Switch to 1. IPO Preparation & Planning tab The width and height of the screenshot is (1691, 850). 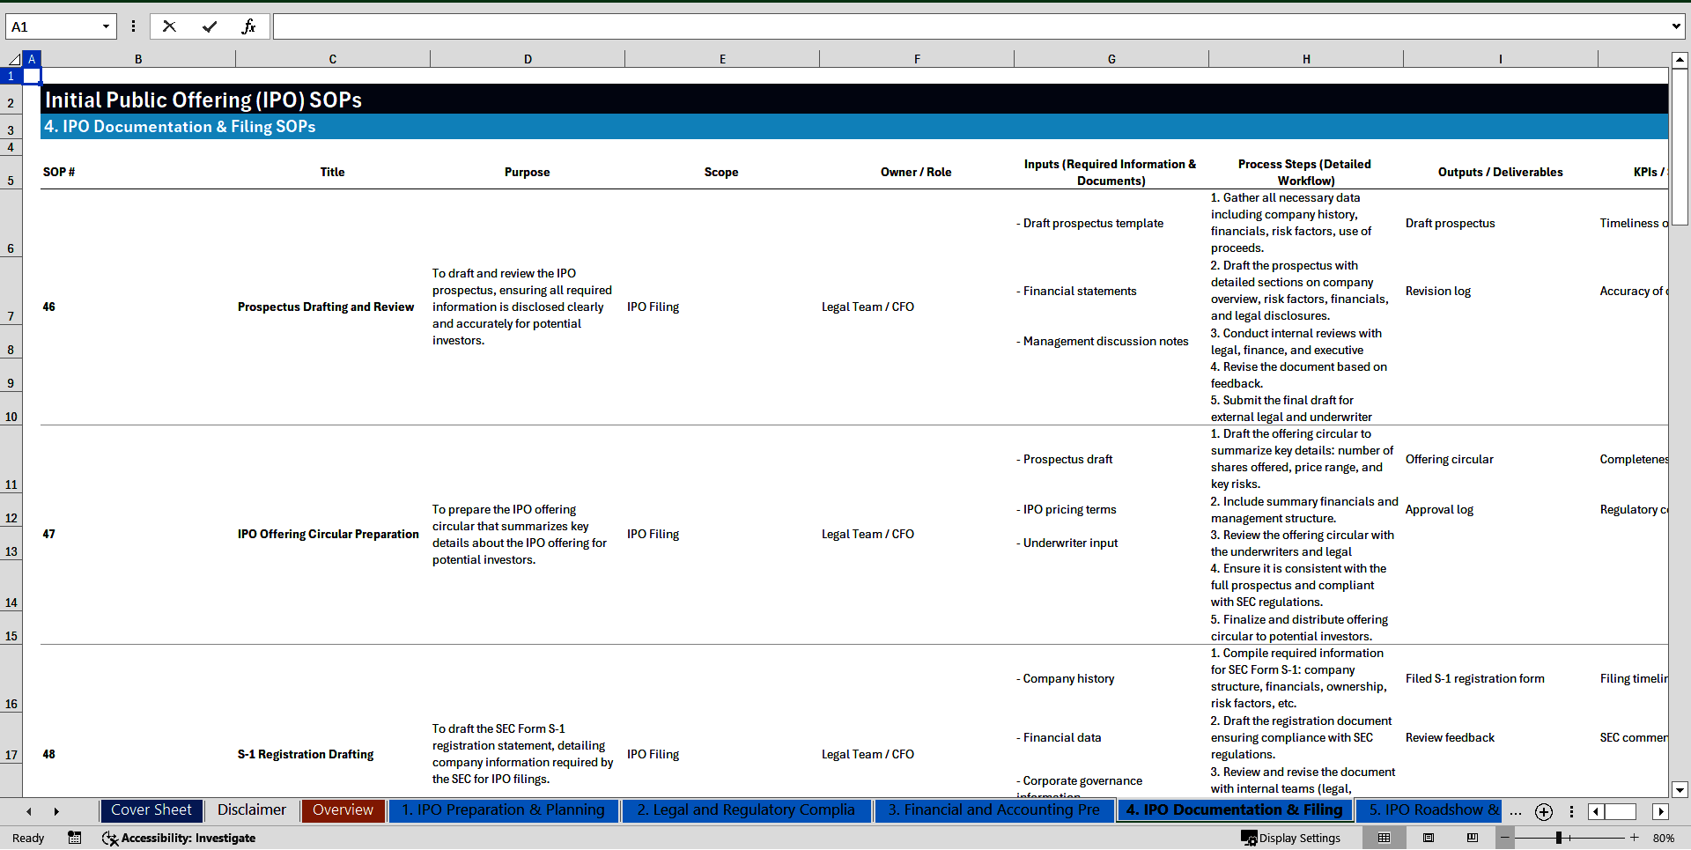coord(503,810)
